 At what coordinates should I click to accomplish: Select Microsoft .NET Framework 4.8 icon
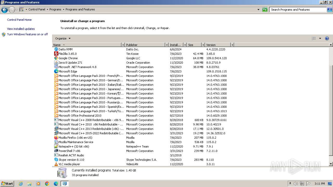pos(56,67)
